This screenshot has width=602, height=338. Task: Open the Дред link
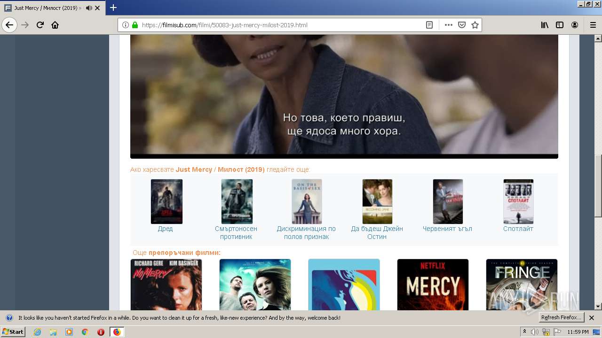coord(165,229)
